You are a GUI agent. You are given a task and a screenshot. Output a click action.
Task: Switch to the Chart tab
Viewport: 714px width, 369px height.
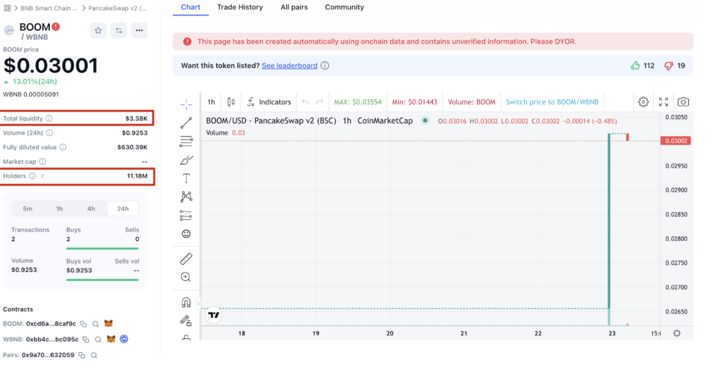[x=190, y=7]
